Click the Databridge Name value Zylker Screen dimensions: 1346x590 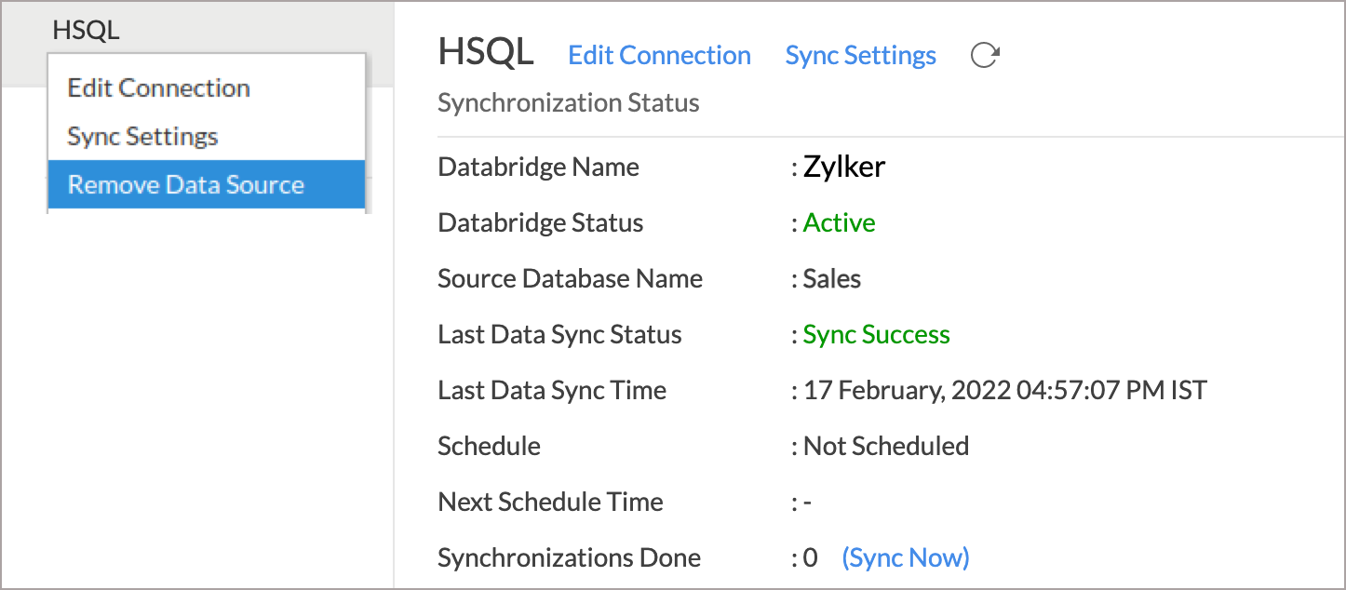click(843, 167)
